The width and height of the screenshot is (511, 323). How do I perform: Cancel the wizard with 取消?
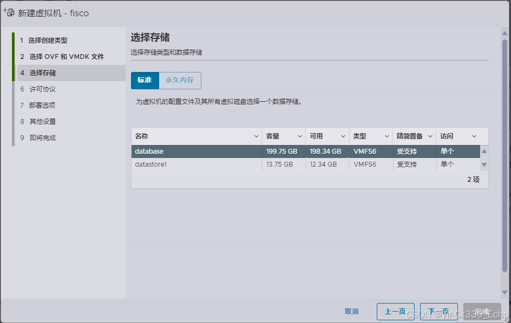coord(352,312)
